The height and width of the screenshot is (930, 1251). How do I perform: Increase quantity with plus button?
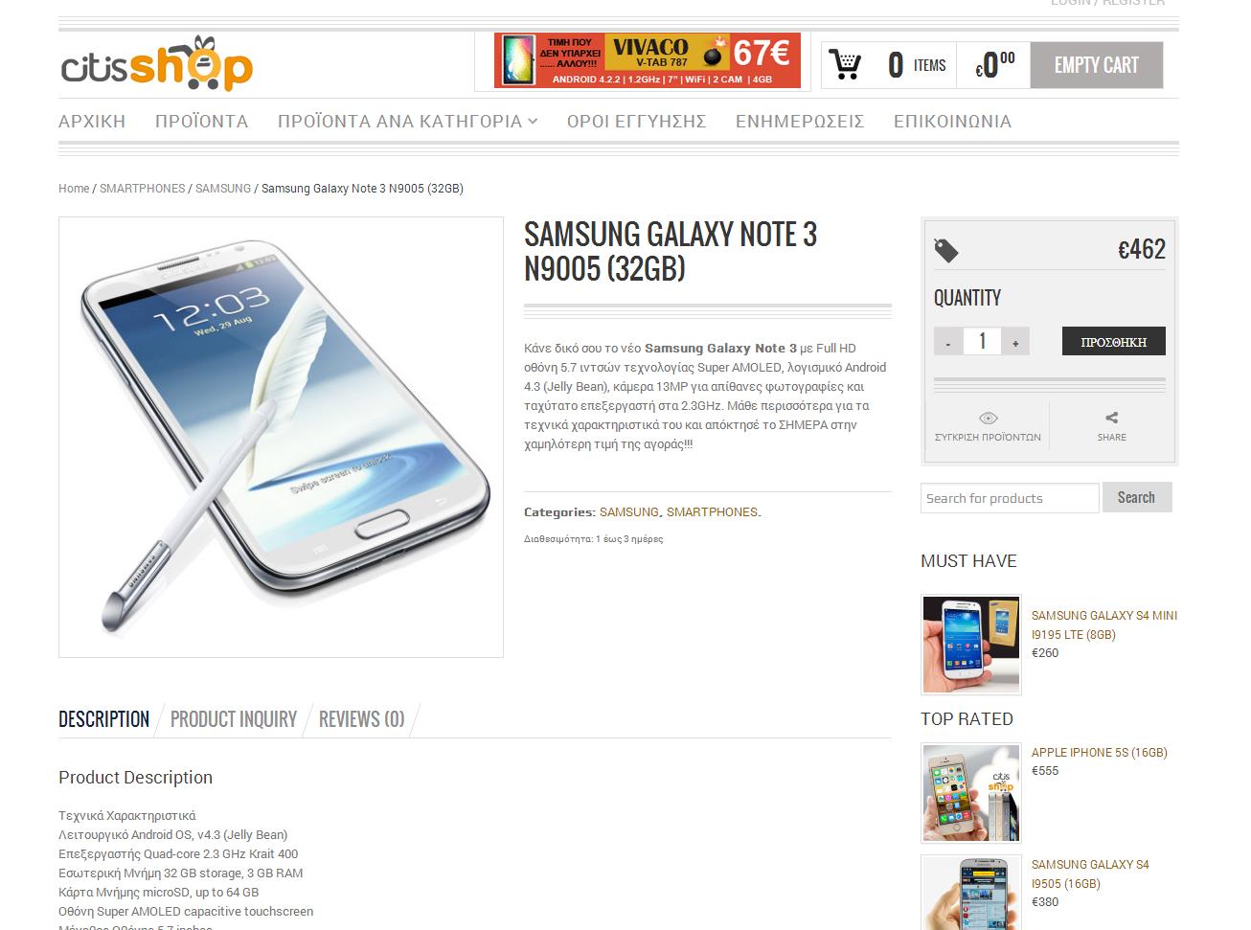tap(1015, 342)
